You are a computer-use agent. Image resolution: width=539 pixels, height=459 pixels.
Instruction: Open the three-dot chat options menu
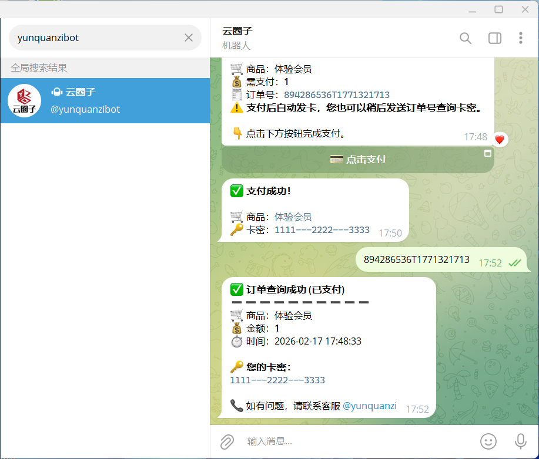pos(520,38)
